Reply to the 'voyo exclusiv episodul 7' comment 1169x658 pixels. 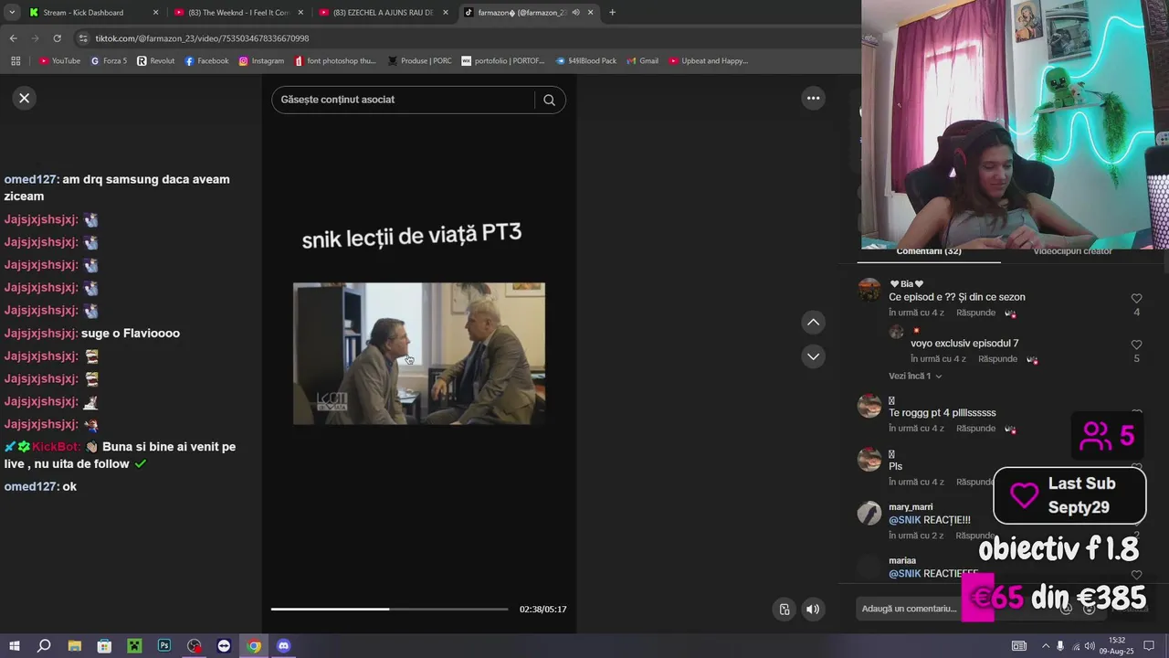(997, 359)
